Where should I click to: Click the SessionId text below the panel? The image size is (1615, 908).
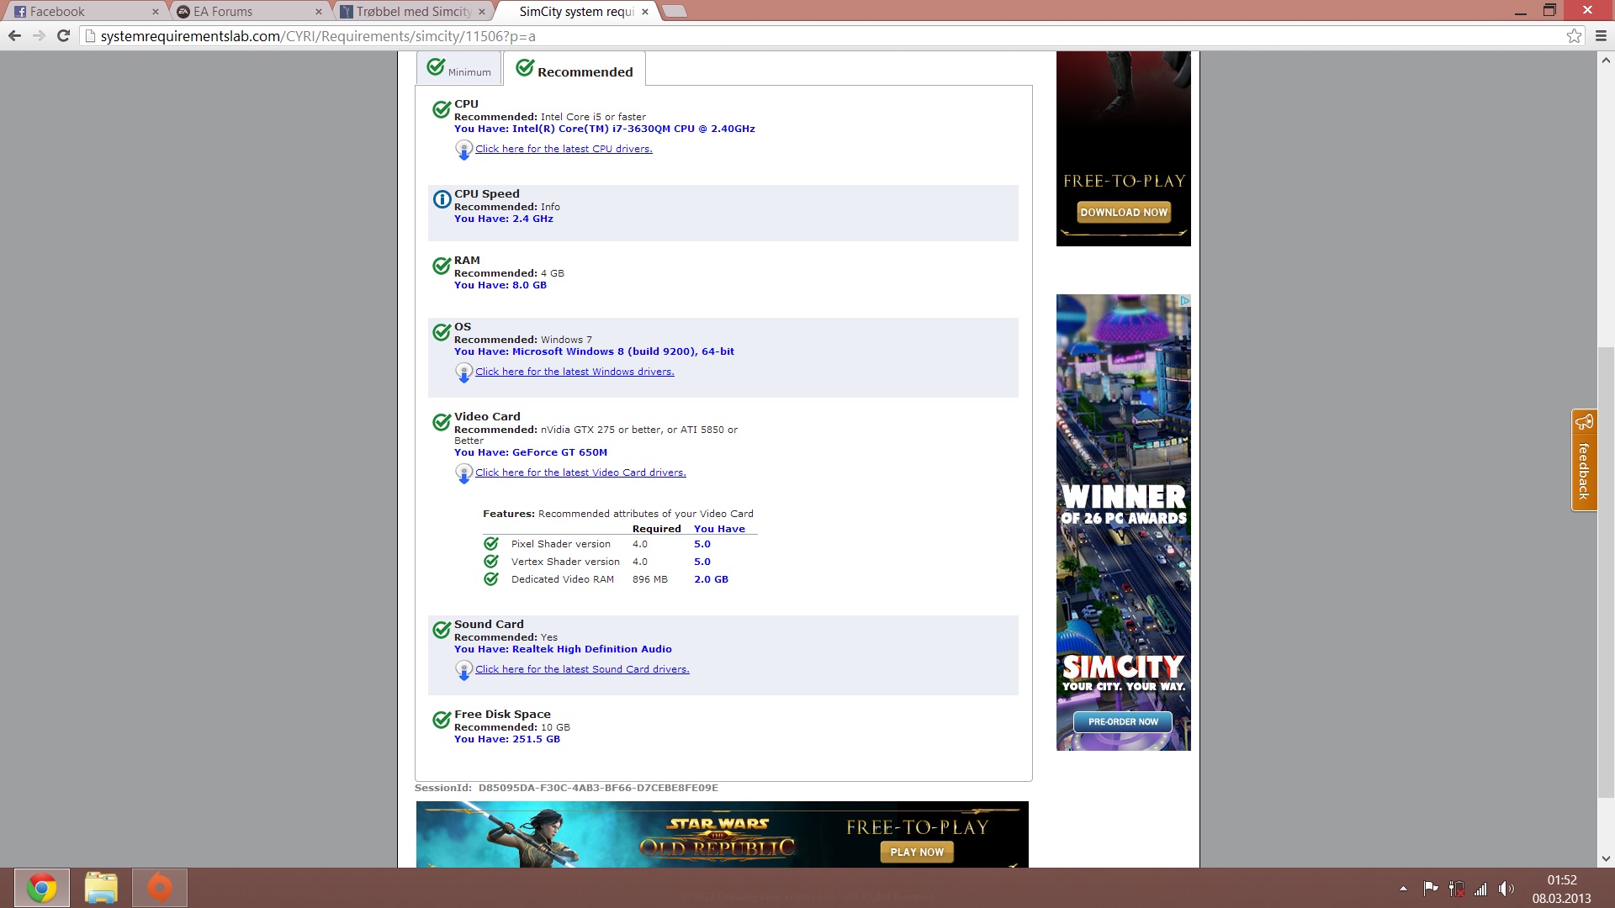coord(566,788)
